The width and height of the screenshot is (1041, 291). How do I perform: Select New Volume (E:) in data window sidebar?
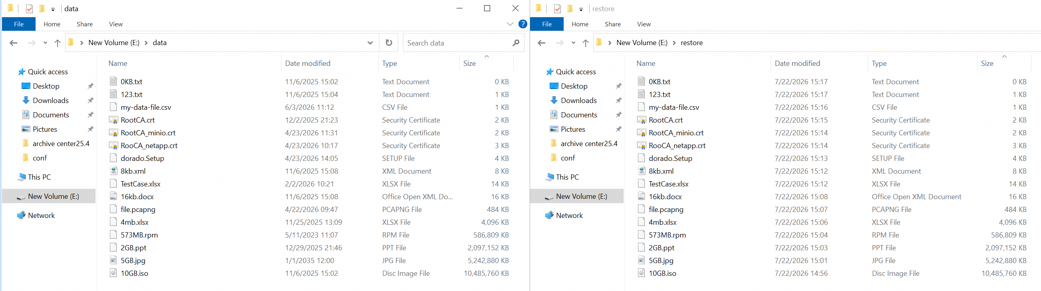pyautogui.click(x=49, y=196)
